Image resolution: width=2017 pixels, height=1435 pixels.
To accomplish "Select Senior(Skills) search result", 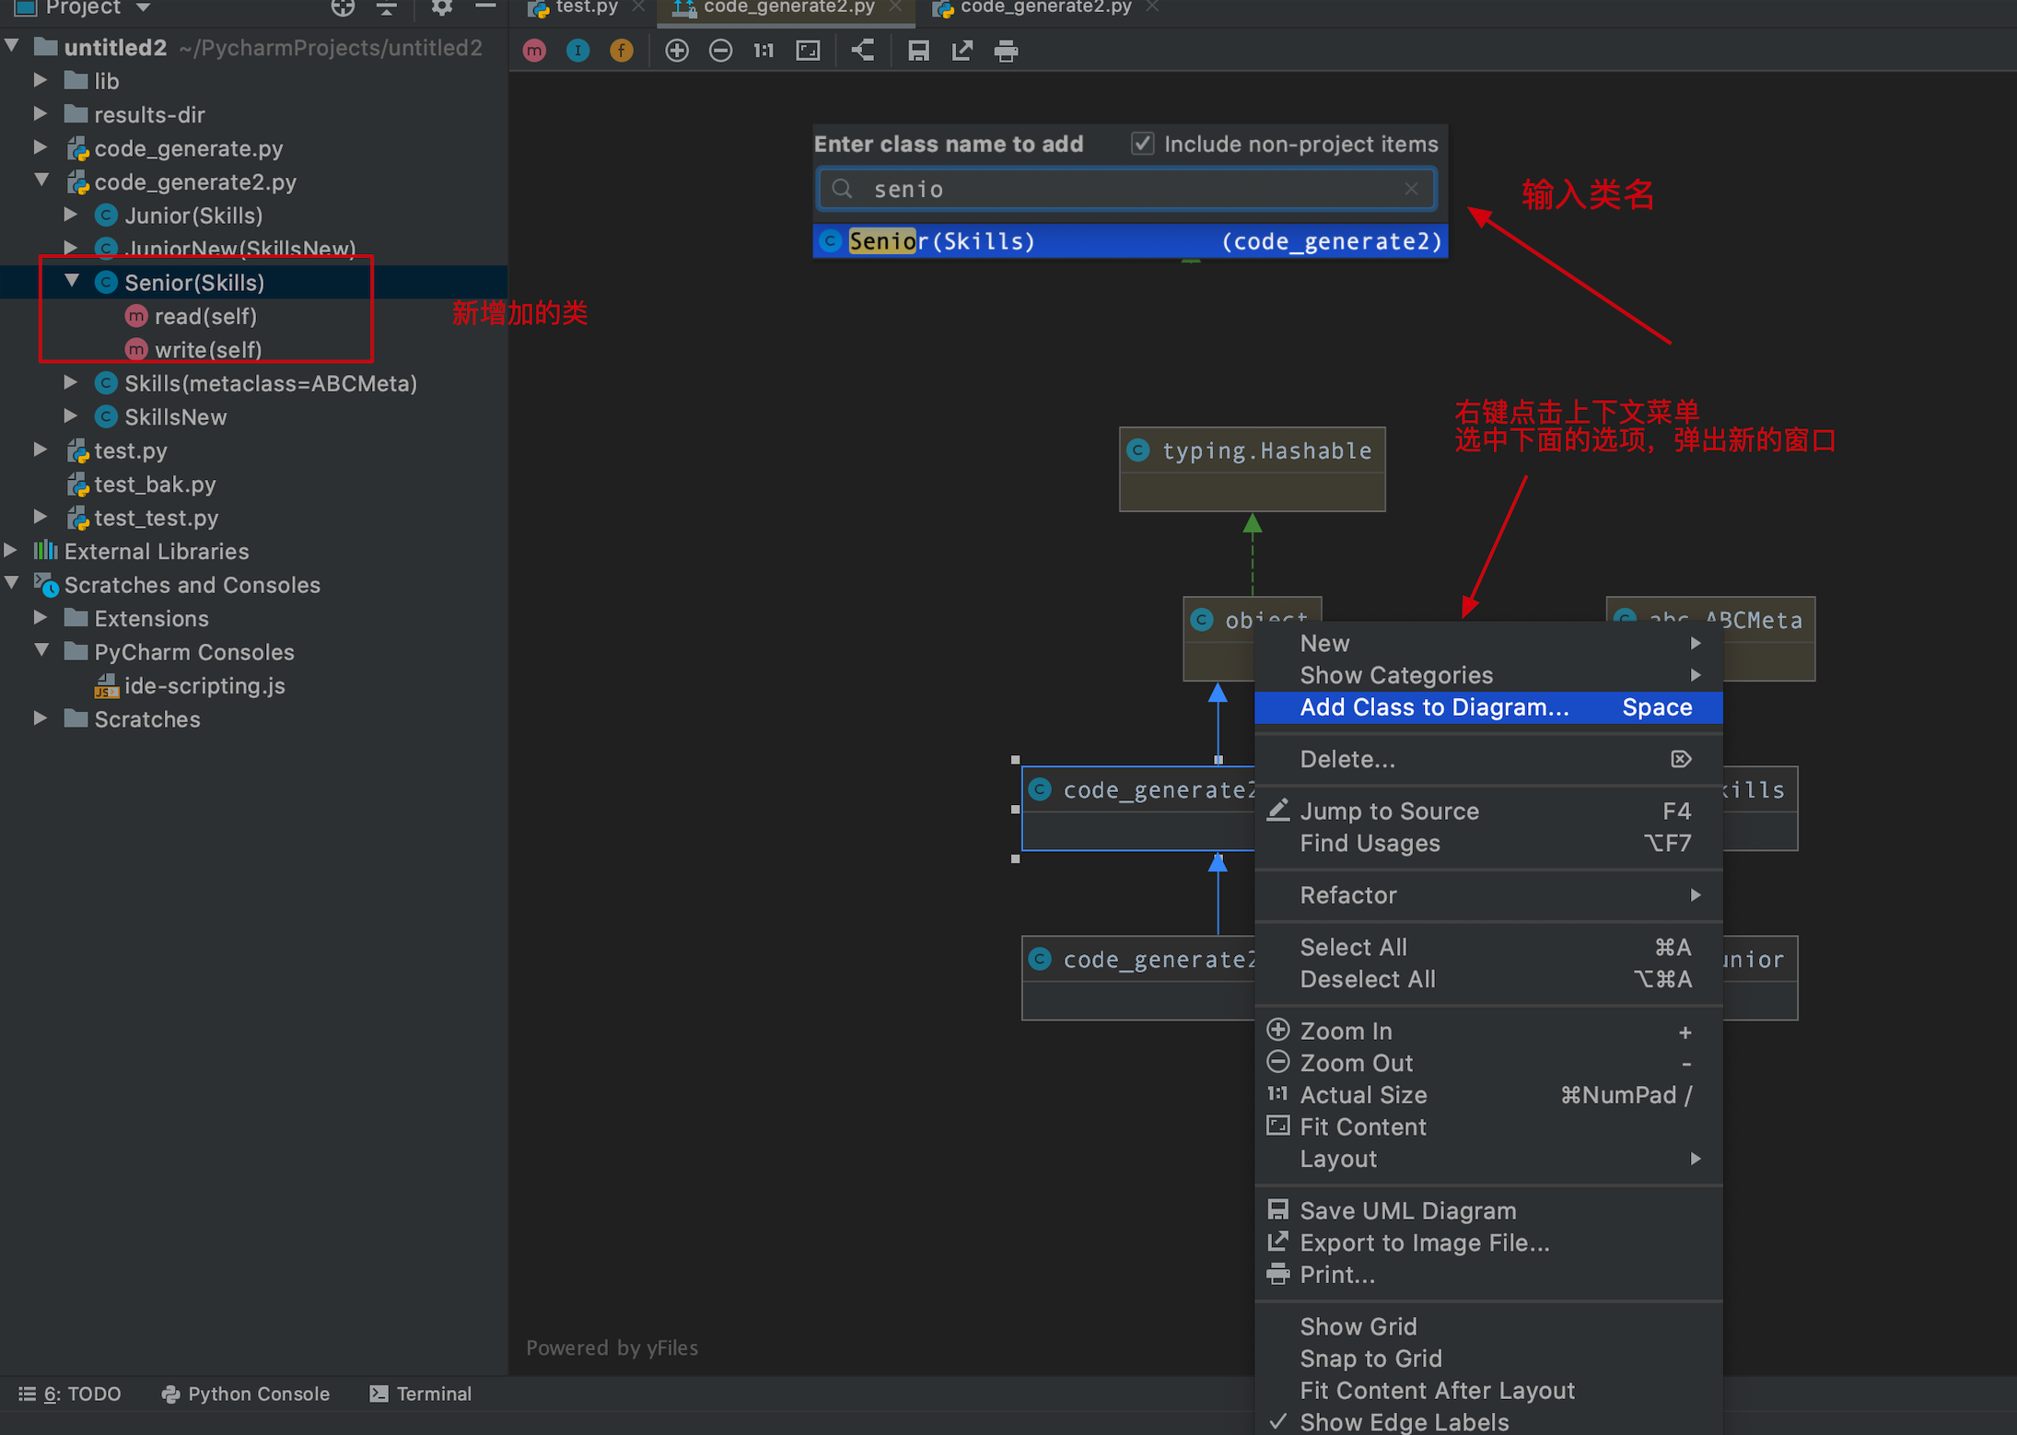I will (x=1130, y=241).
